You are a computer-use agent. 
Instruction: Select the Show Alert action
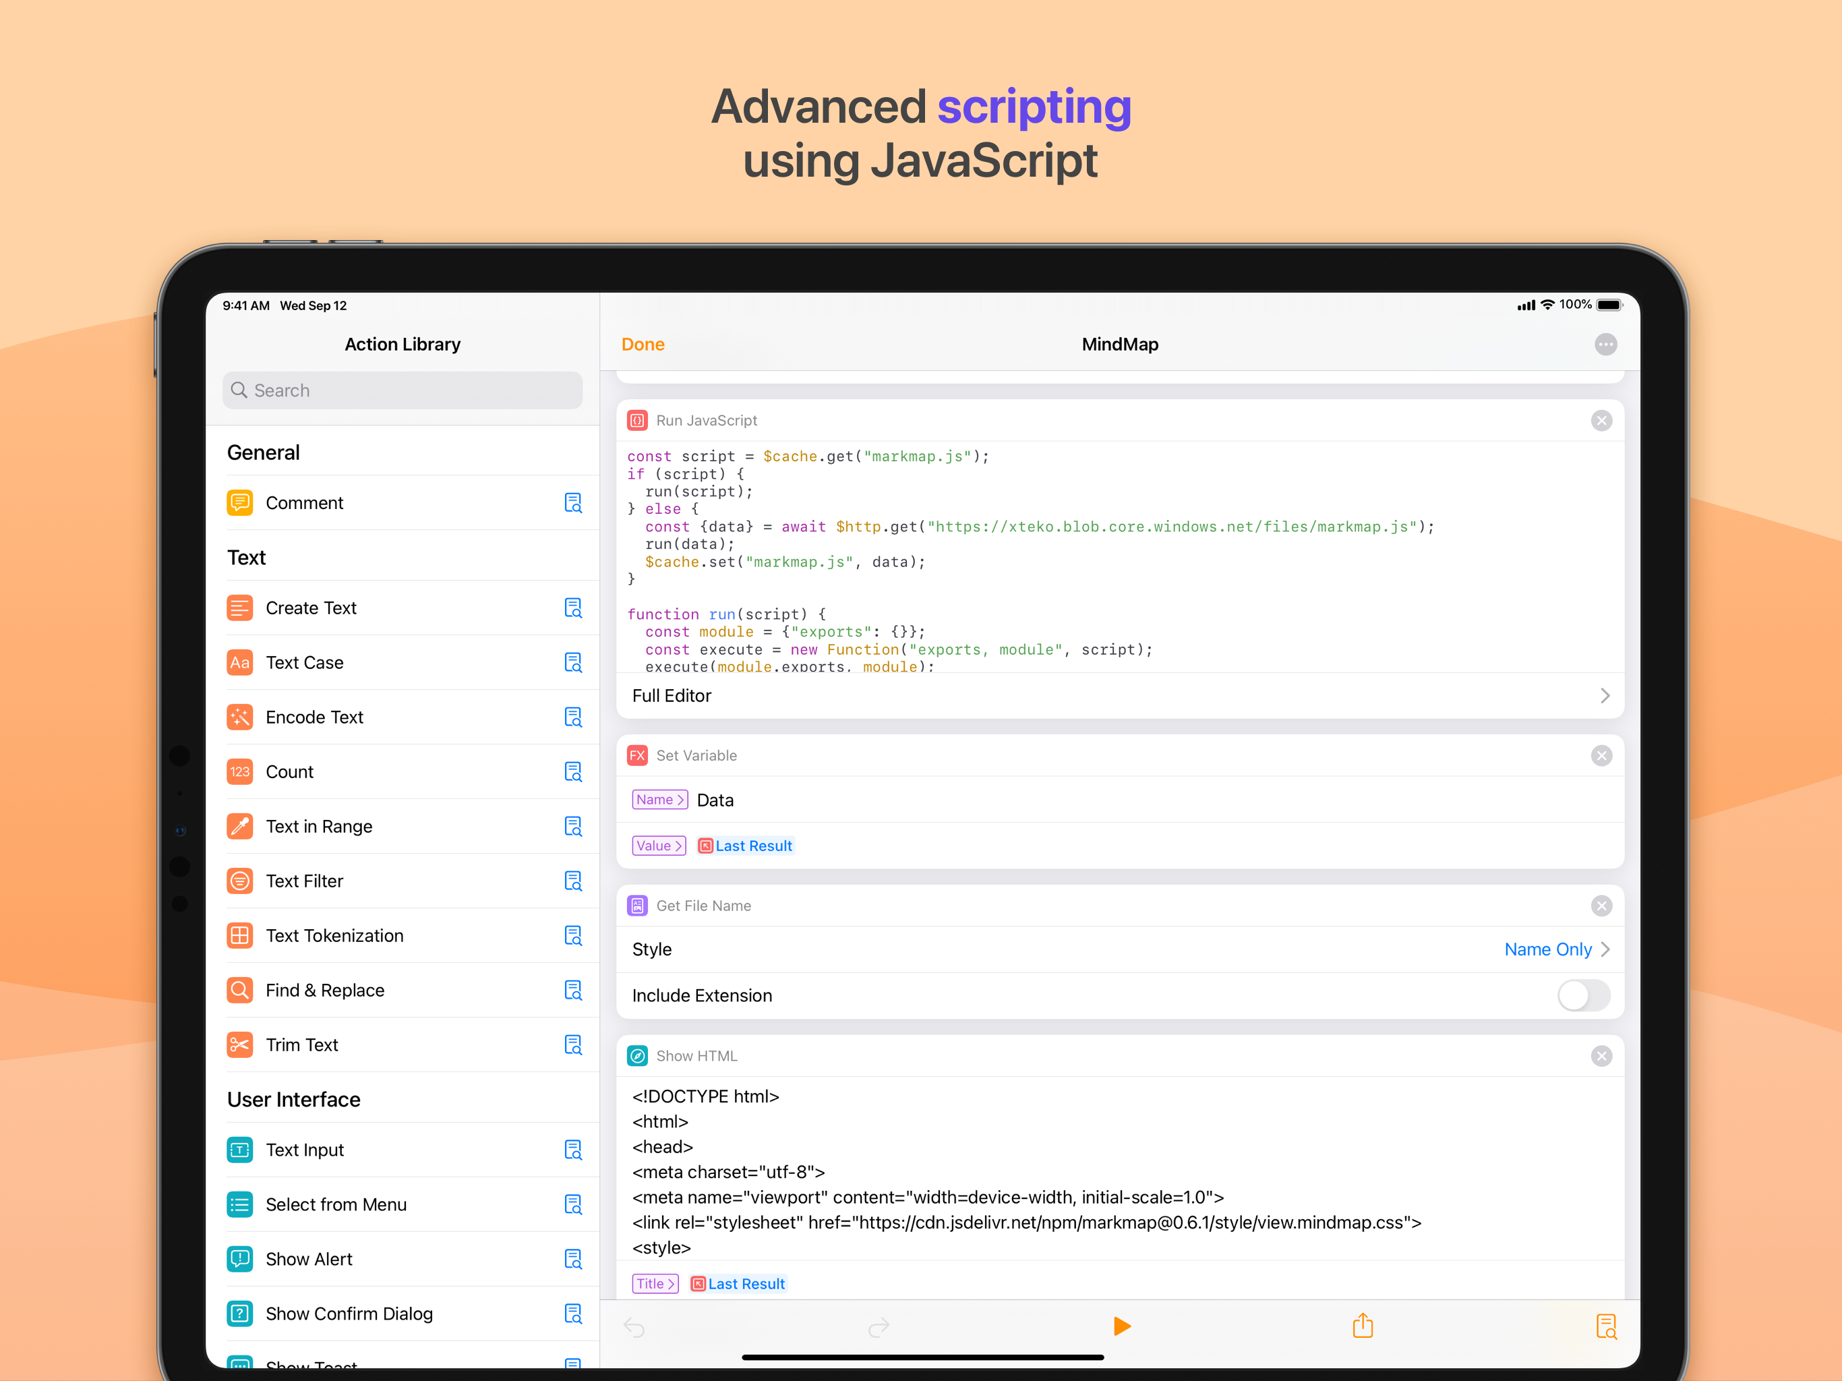tap(308, 1260)
